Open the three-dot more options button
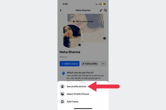Screen dimensions: 166x110 coord(103,64)
